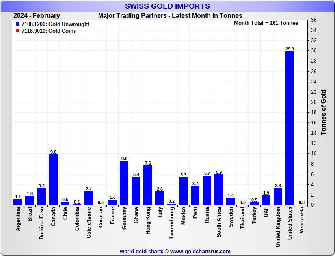335x256 pixels.
Task: Click the Germany bar
Action: click(x=124, y=183)
